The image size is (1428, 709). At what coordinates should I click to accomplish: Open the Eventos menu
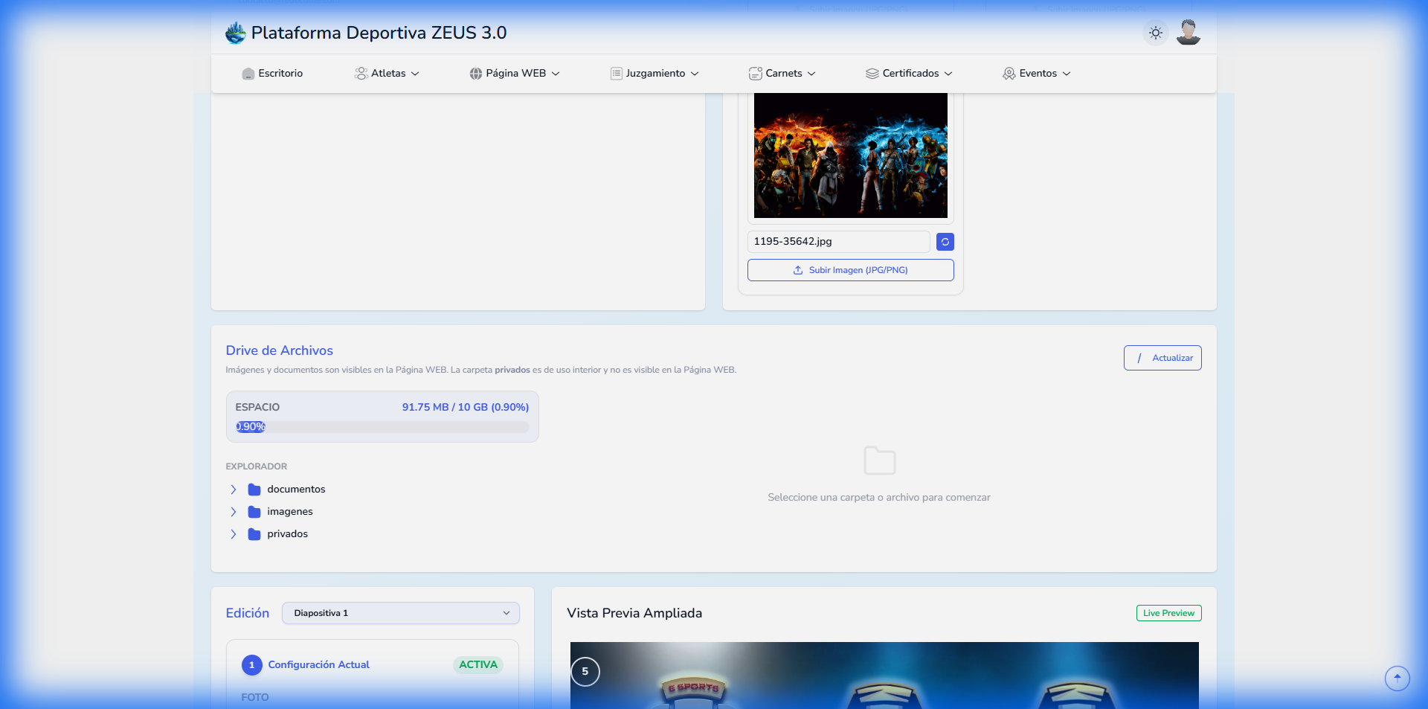pyautogui.click(x=1036, y=73)
